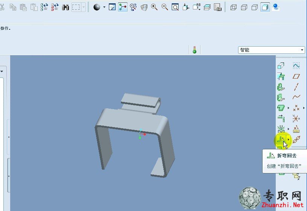Open the Find tool binoculars icon
This screenshot has height=211, width=307.
66,8
